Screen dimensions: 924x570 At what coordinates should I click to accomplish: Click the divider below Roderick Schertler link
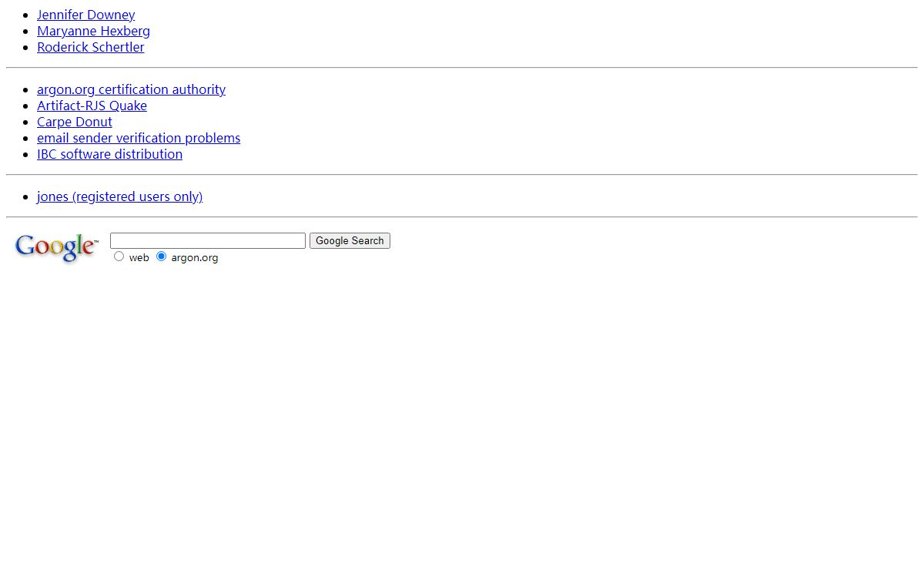point(462,68)
